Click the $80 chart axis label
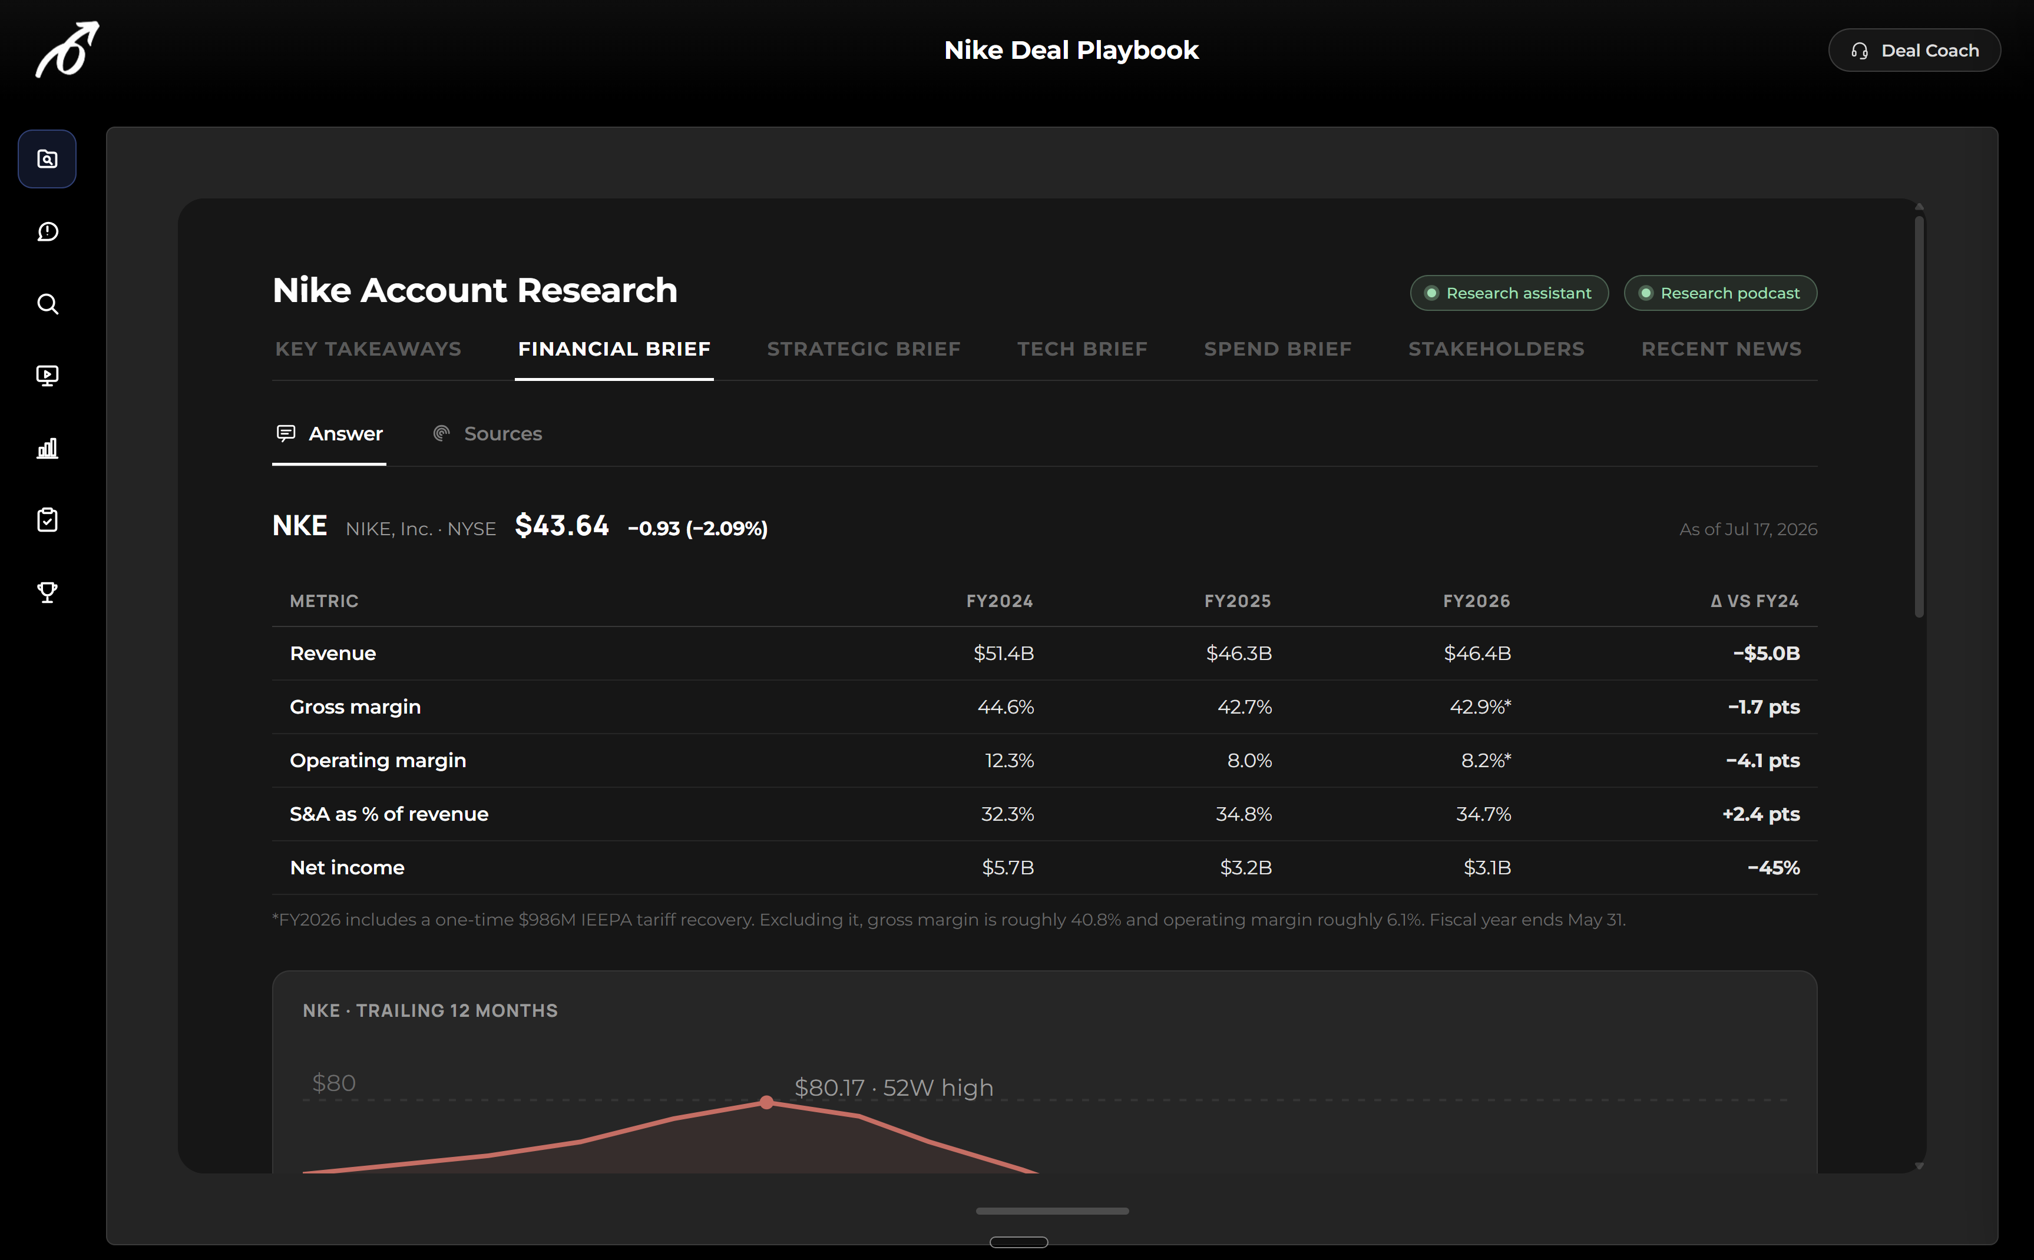The width and height of the screenshot is (2034, 1260). pos(333,1083)
